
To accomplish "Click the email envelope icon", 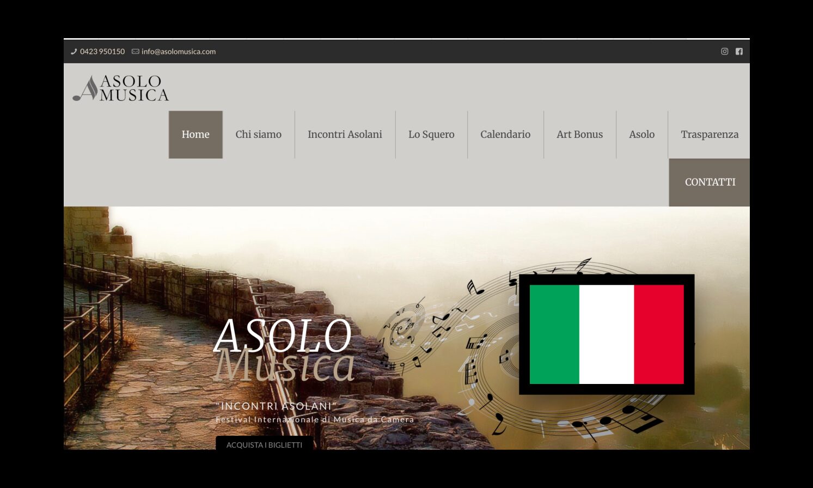I will pos(135,51).
